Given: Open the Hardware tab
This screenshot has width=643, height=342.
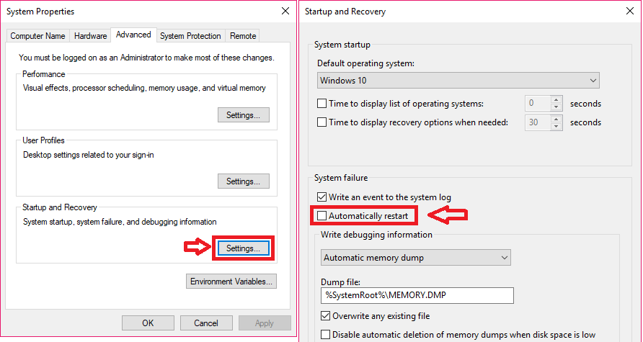Looking at the screenshot, I should pos(91,36).
